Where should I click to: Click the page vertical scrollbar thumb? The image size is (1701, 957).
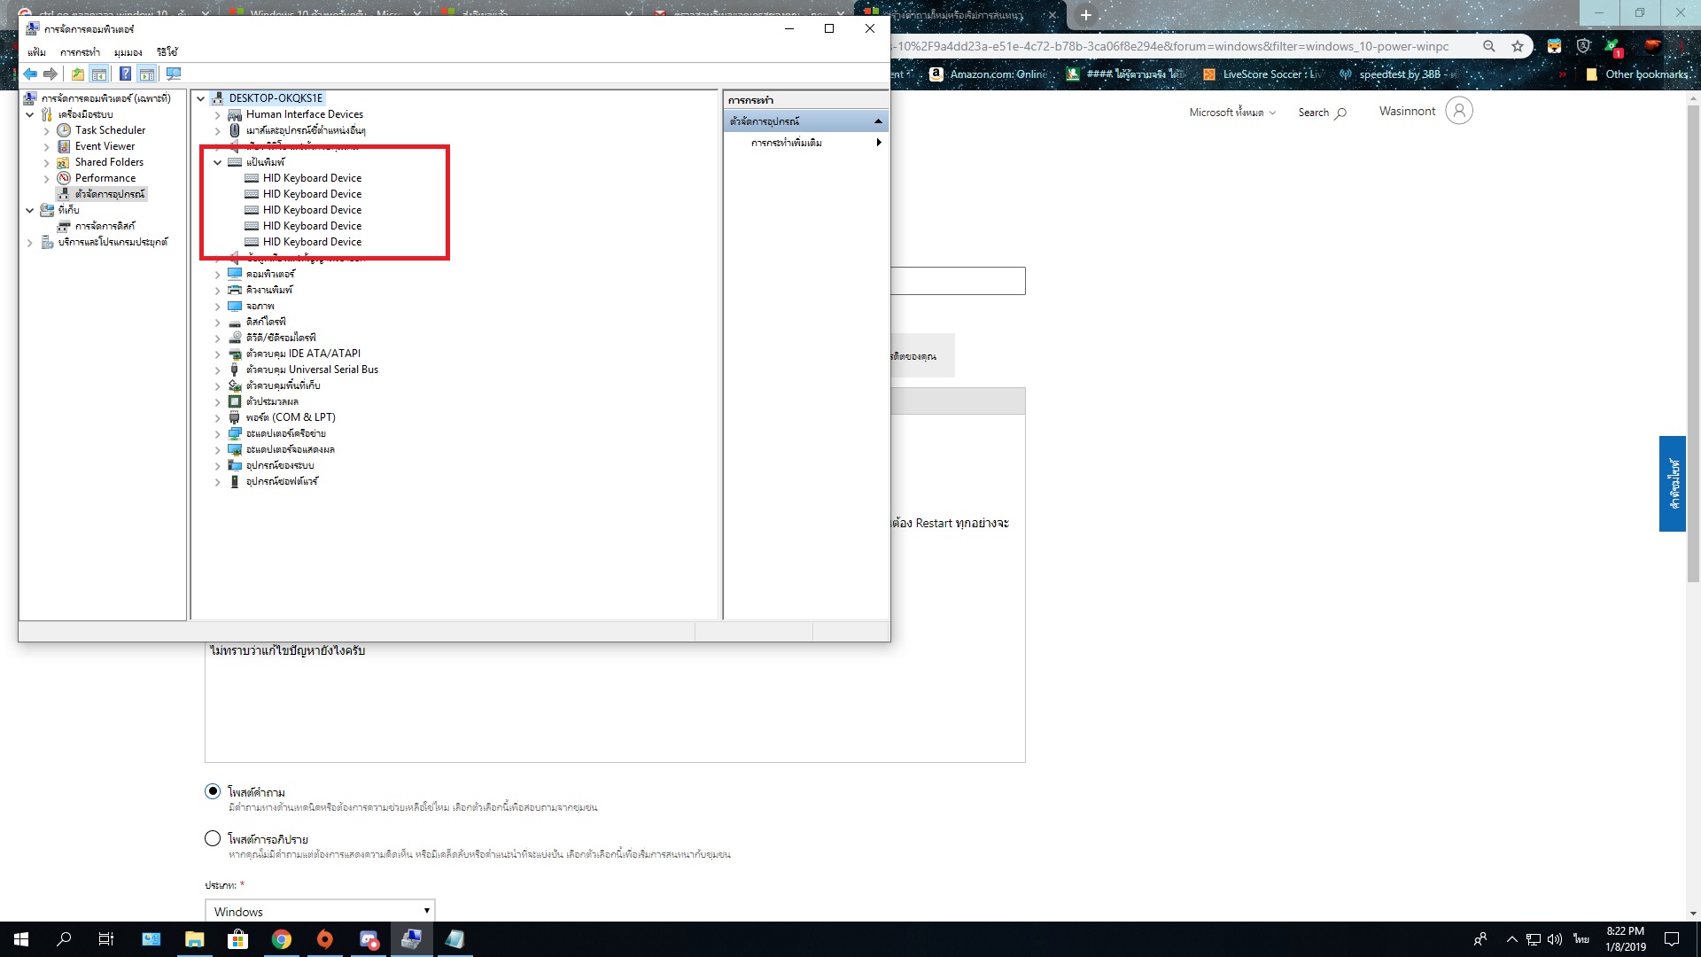pyautogui.click(x=1692, y=346)
